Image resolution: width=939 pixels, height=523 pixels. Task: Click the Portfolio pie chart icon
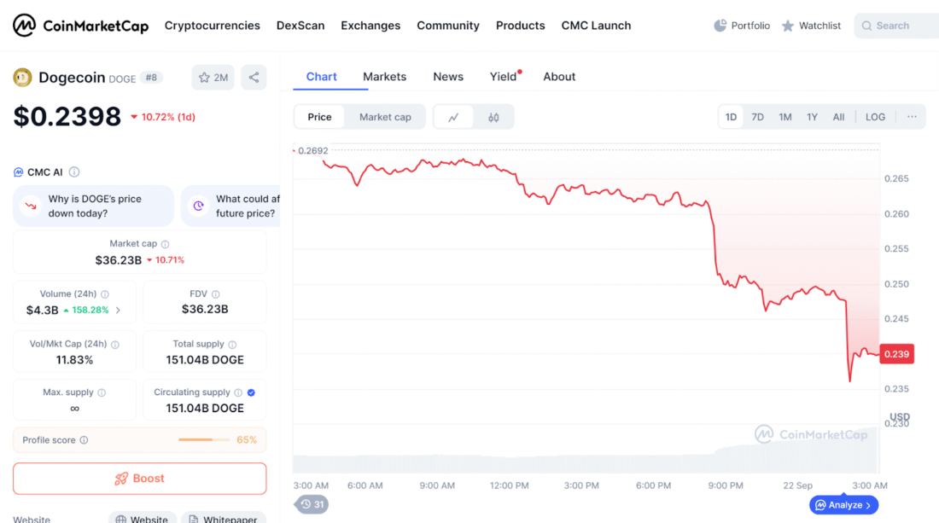coord(720,26)
